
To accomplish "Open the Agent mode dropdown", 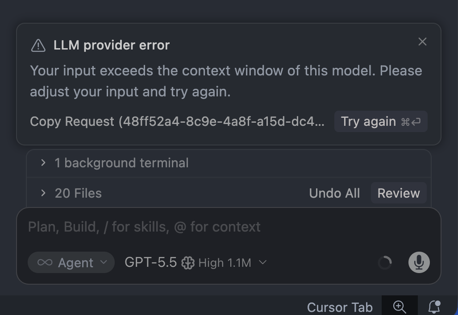I will click(71, 262).
